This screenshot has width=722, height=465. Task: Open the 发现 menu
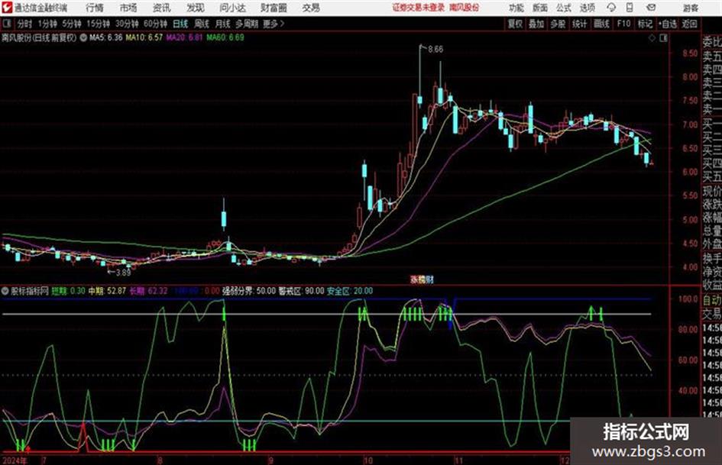[196, 8]
